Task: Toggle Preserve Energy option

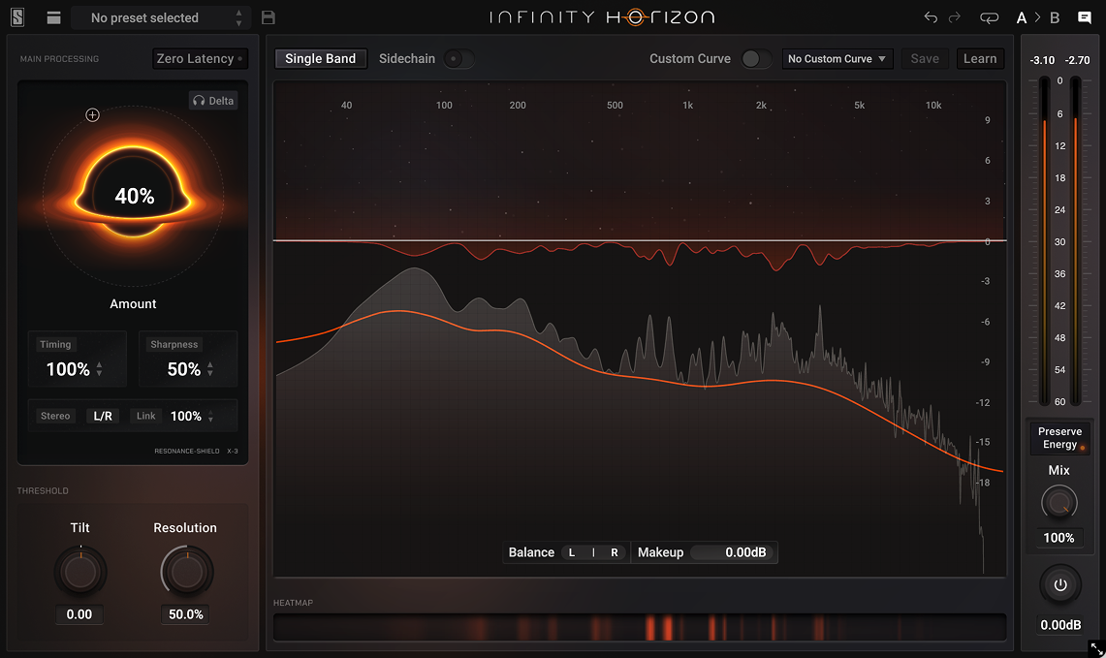Action: point(1059,438)
